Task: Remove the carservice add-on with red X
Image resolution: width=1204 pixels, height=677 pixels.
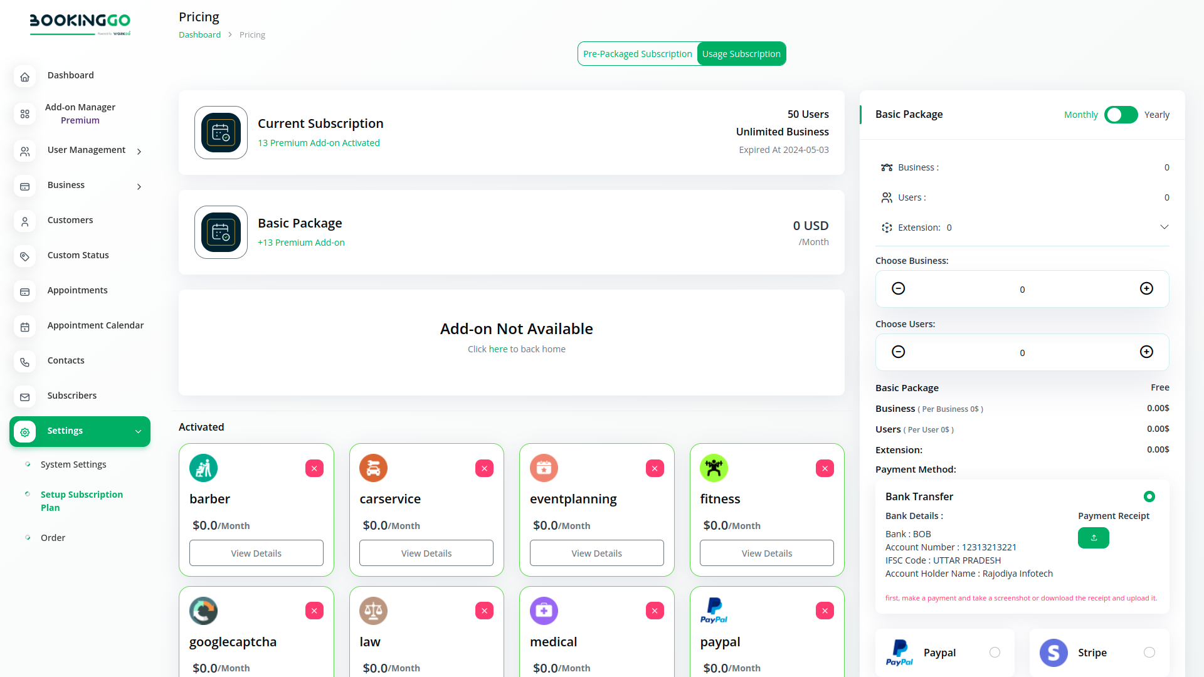Action: click(484, 468)
